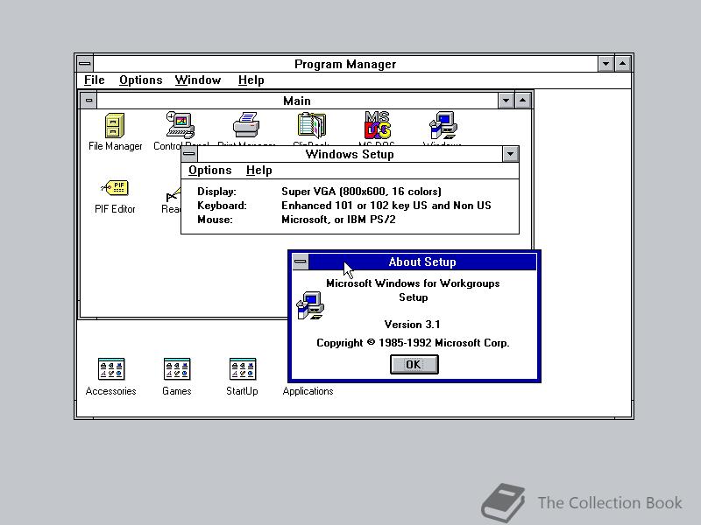
Task: Launch the MS-DOS Prompt icon
Action: coord(378,125)
